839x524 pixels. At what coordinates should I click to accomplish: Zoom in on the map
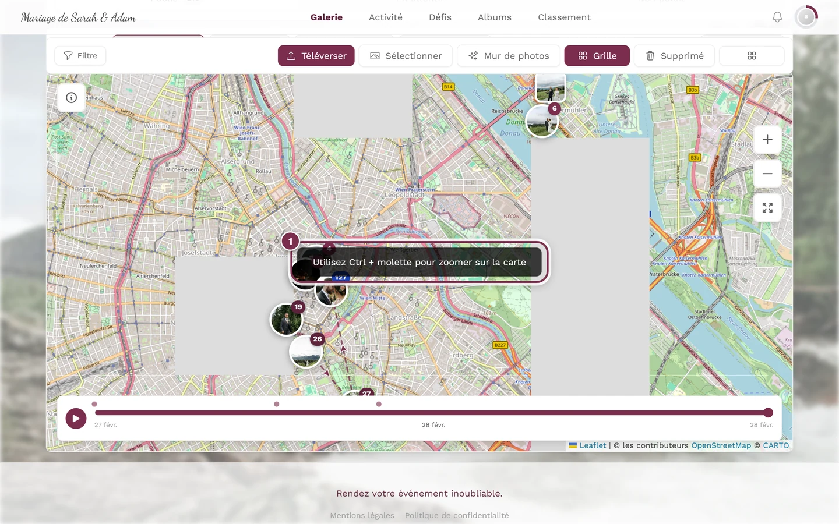(767, 140)
